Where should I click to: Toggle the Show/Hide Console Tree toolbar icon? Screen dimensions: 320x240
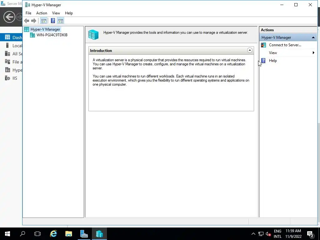43,21
